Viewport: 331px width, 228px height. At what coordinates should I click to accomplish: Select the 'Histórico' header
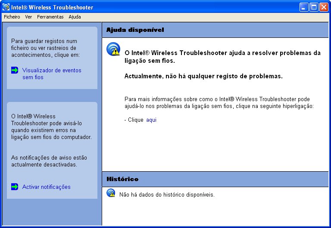click(x=122, y=179)
